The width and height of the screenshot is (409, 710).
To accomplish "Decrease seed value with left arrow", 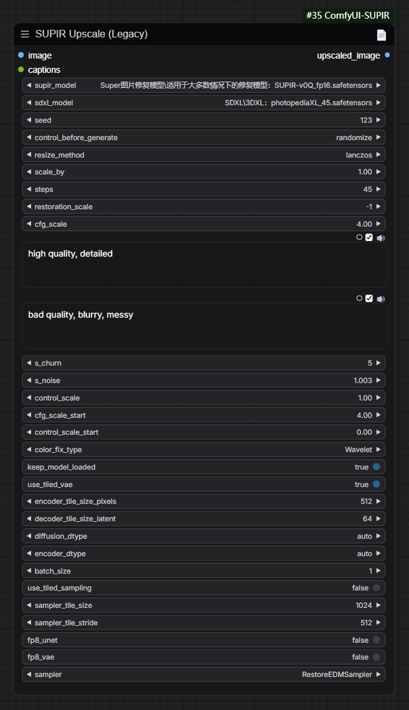I will [x=29, y=120].
